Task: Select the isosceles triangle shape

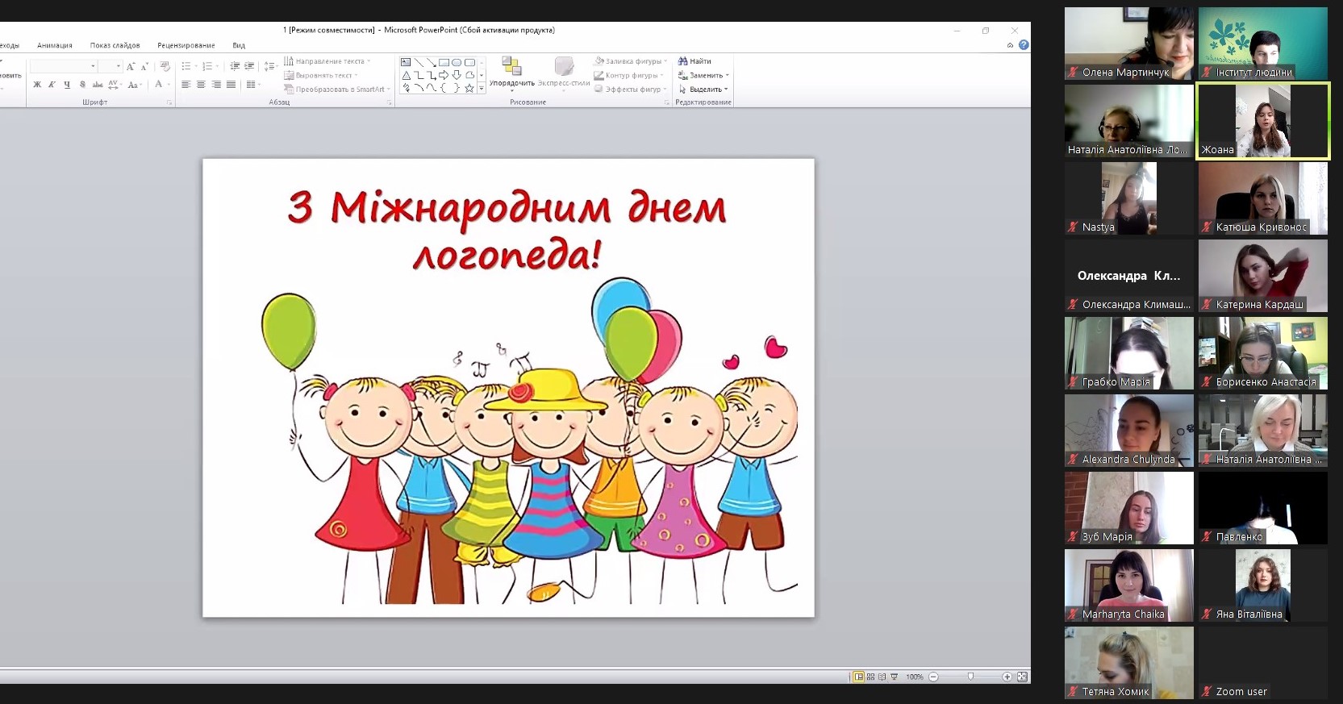Action: point(406,75)
